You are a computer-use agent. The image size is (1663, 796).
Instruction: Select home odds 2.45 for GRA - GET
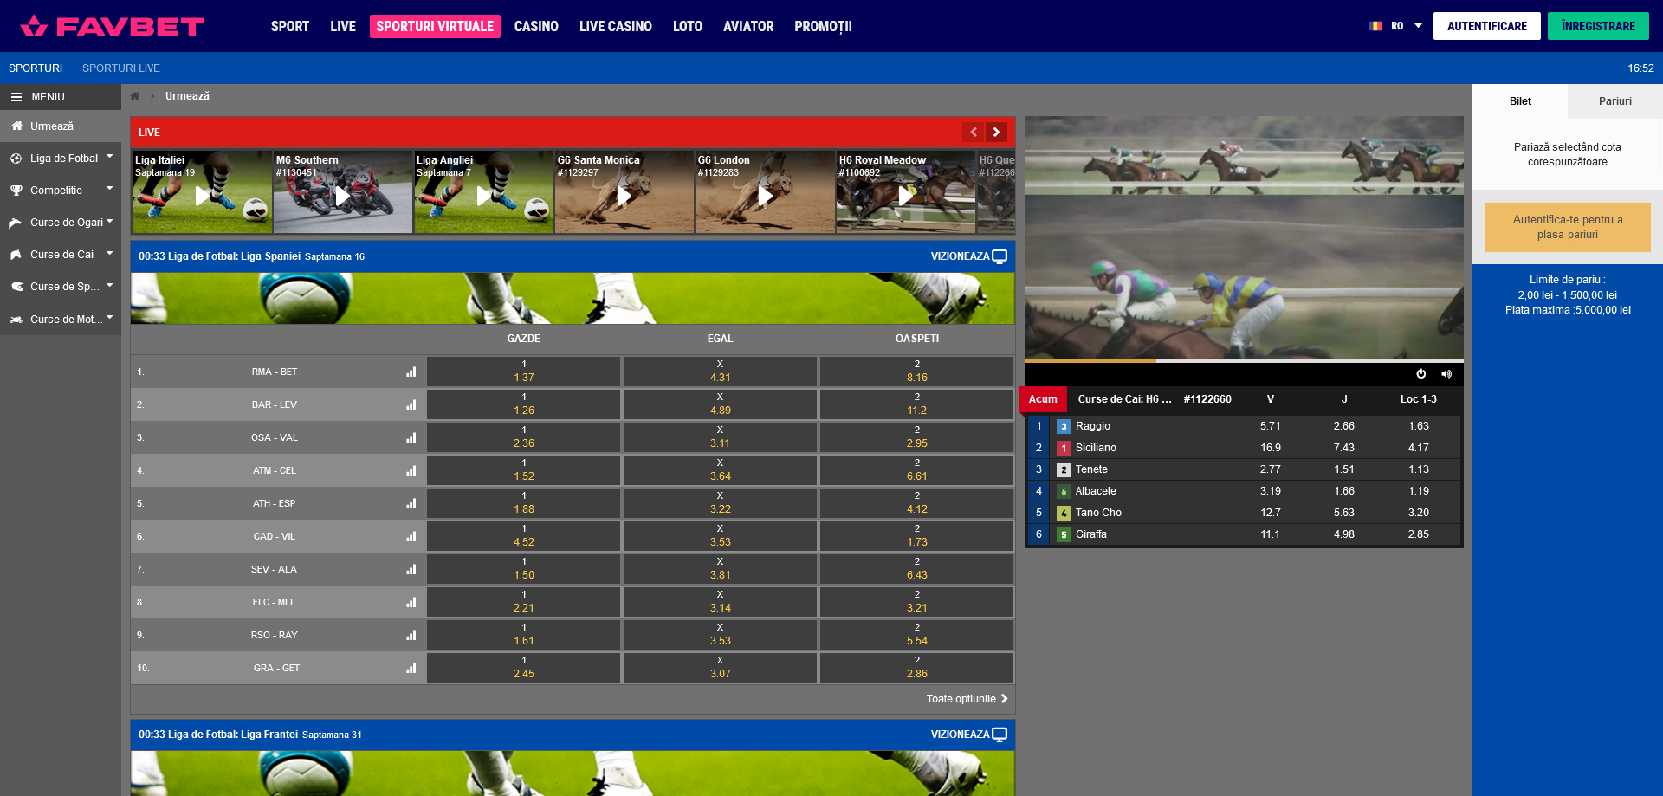pyautogui.click(x=523, y=668)
